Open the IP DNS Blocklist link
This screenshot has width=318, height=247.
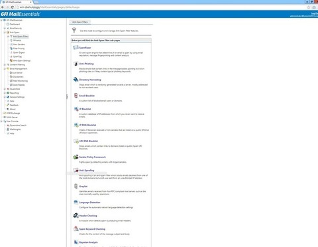pos(87,125)
